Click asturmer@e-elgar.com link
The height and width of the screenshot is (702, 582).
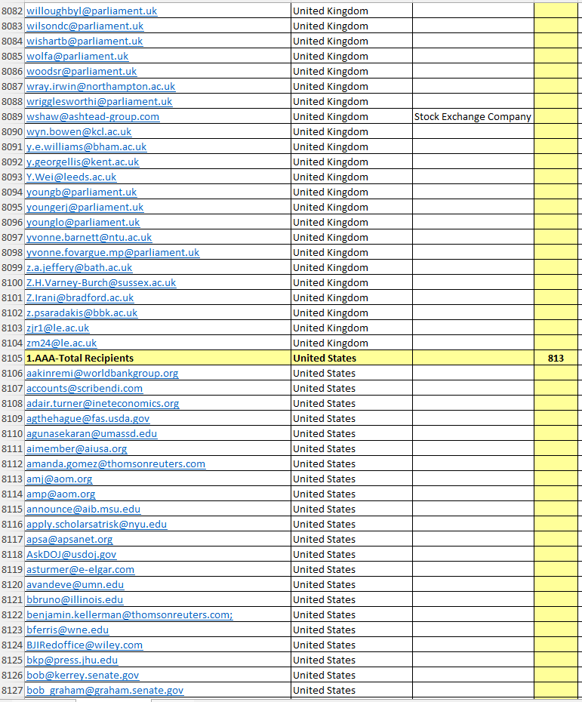coord(80,570)
